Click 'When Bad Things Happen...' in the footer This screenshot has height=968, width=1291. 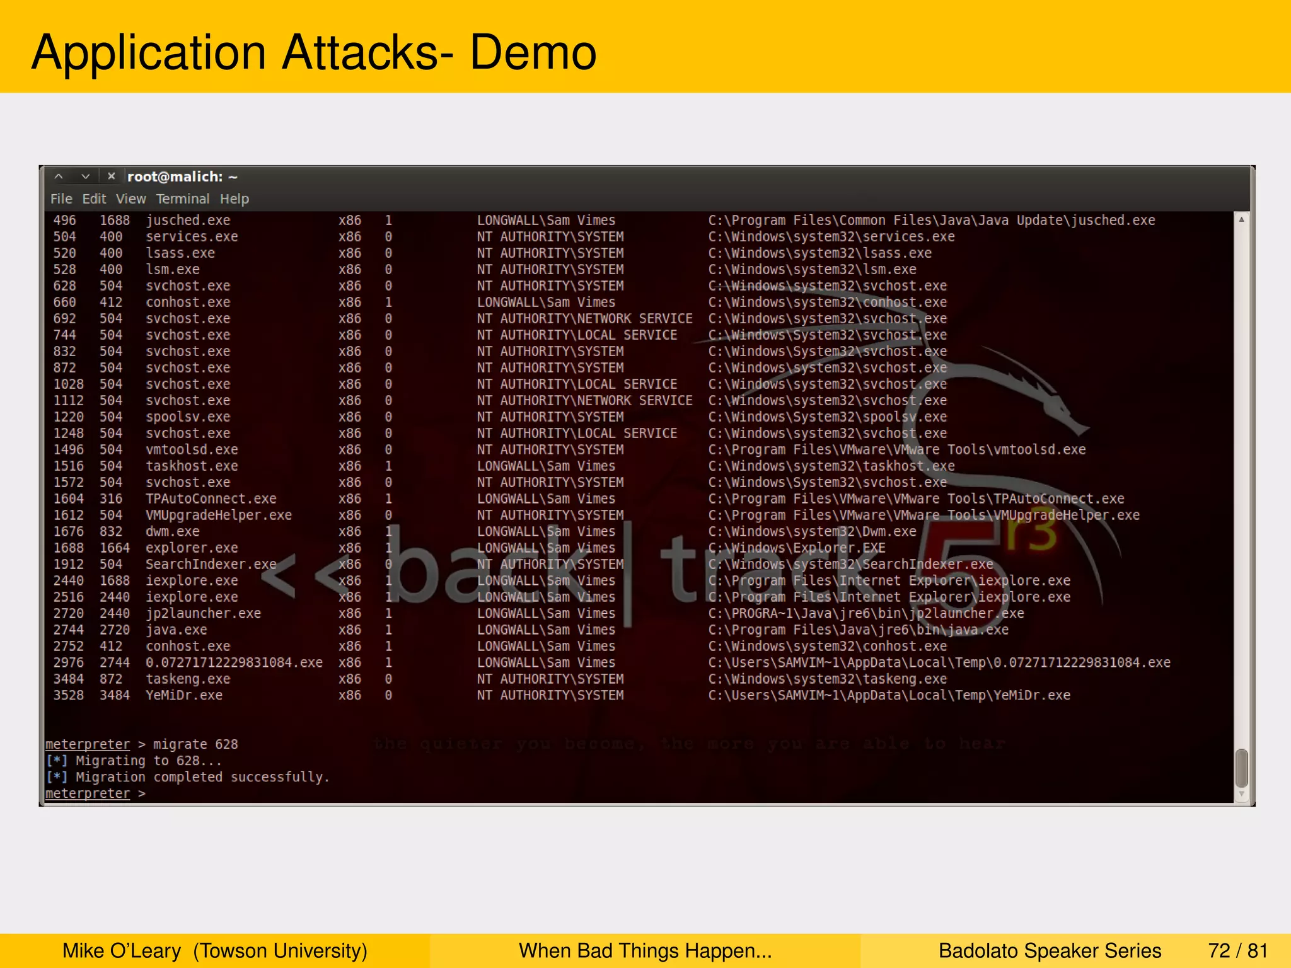coord(645,950)
